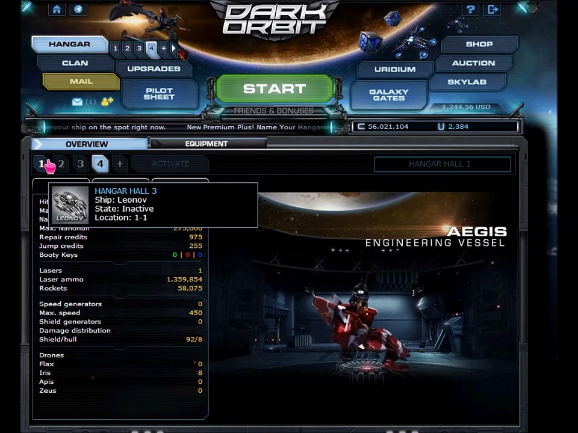
Task: Click the 1,244.56 USD label
Action: (466, 107)
